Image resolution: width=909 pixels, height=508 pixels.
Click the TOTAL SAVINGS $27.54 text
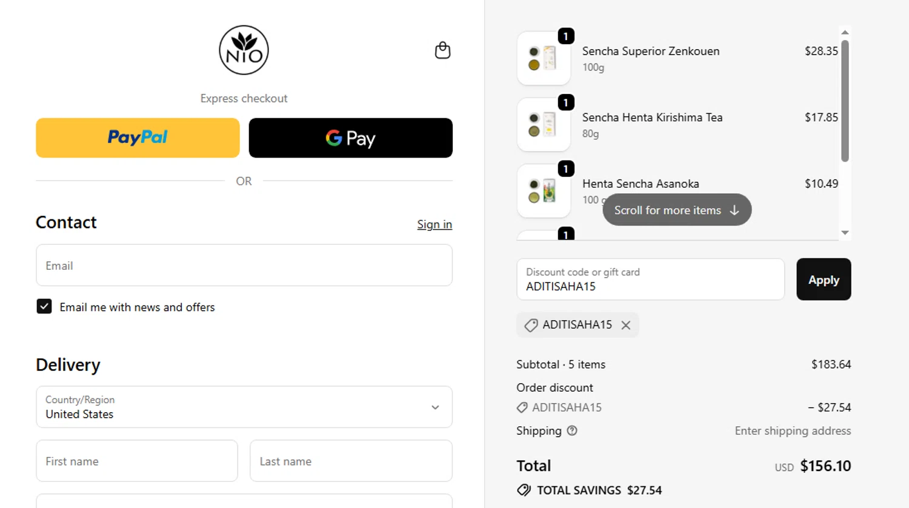599,490
